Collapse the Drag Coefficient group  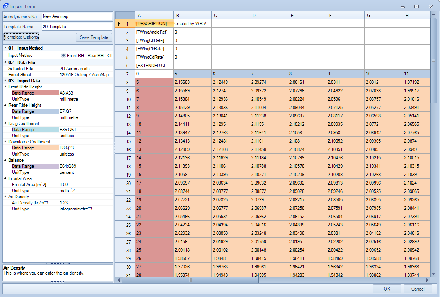(6, 124)
